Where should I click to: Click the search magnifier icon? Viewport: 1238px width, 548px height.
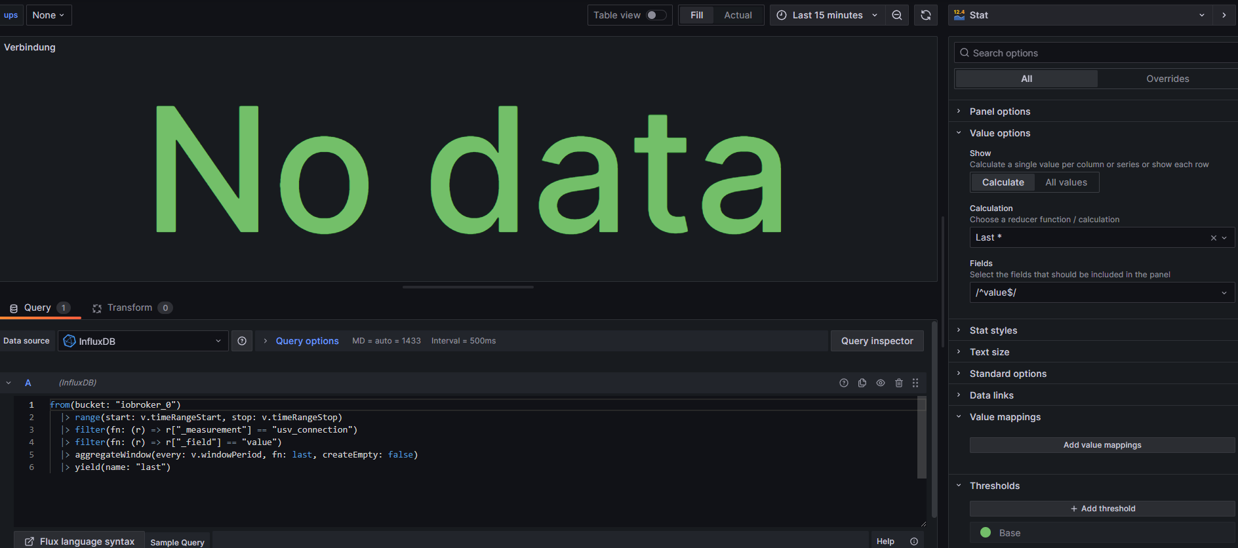click(965, 53)
